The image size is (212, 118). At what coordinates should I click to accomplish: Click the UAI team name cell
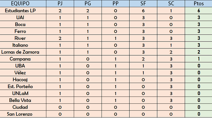click(x=23, y=18)
